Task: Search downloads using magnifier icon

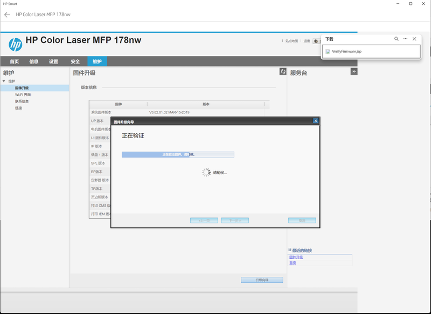Action: pyautogui.click(x=396, y=39)
